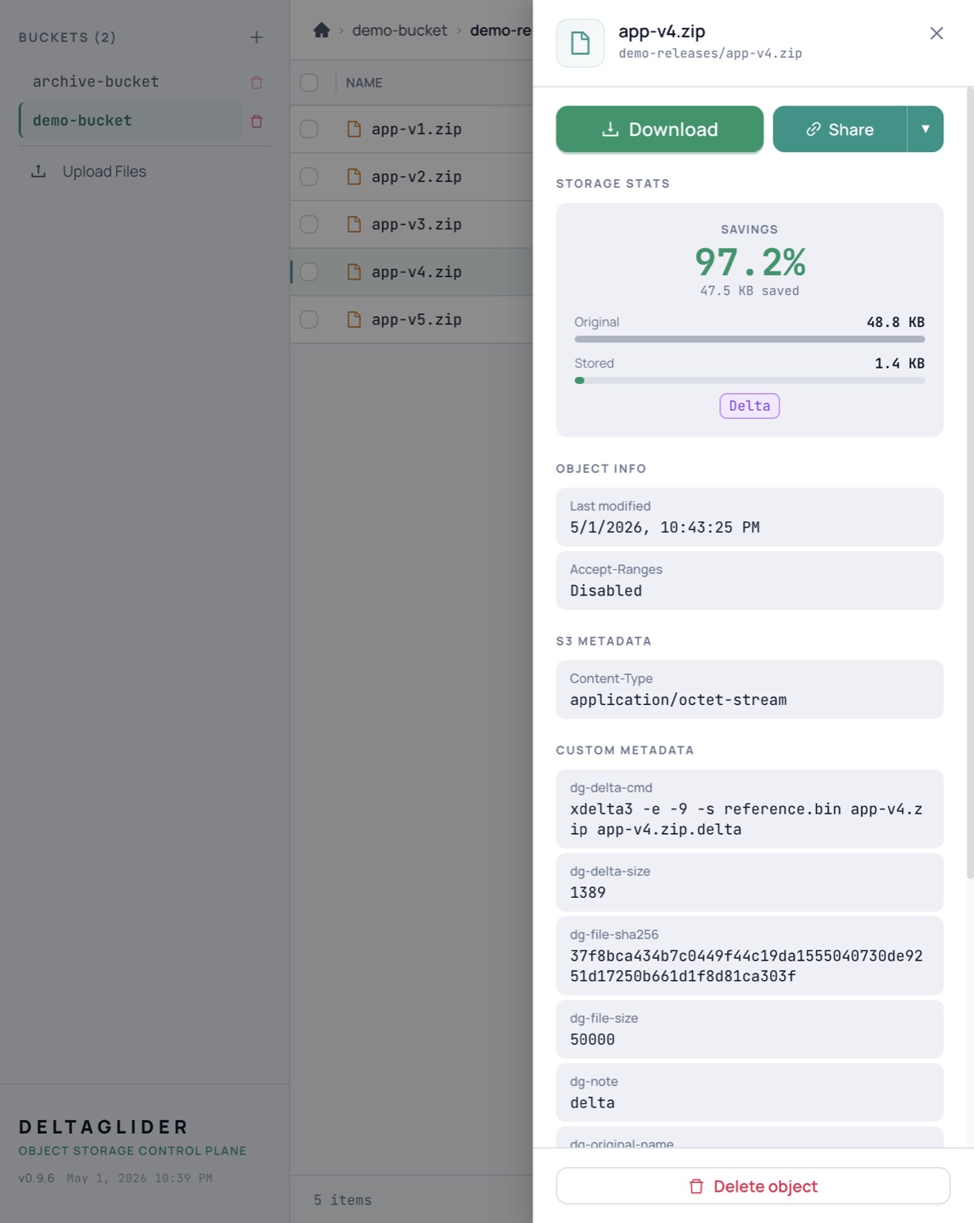
Task: Open app-v5.zip file row
Action: 412,319
